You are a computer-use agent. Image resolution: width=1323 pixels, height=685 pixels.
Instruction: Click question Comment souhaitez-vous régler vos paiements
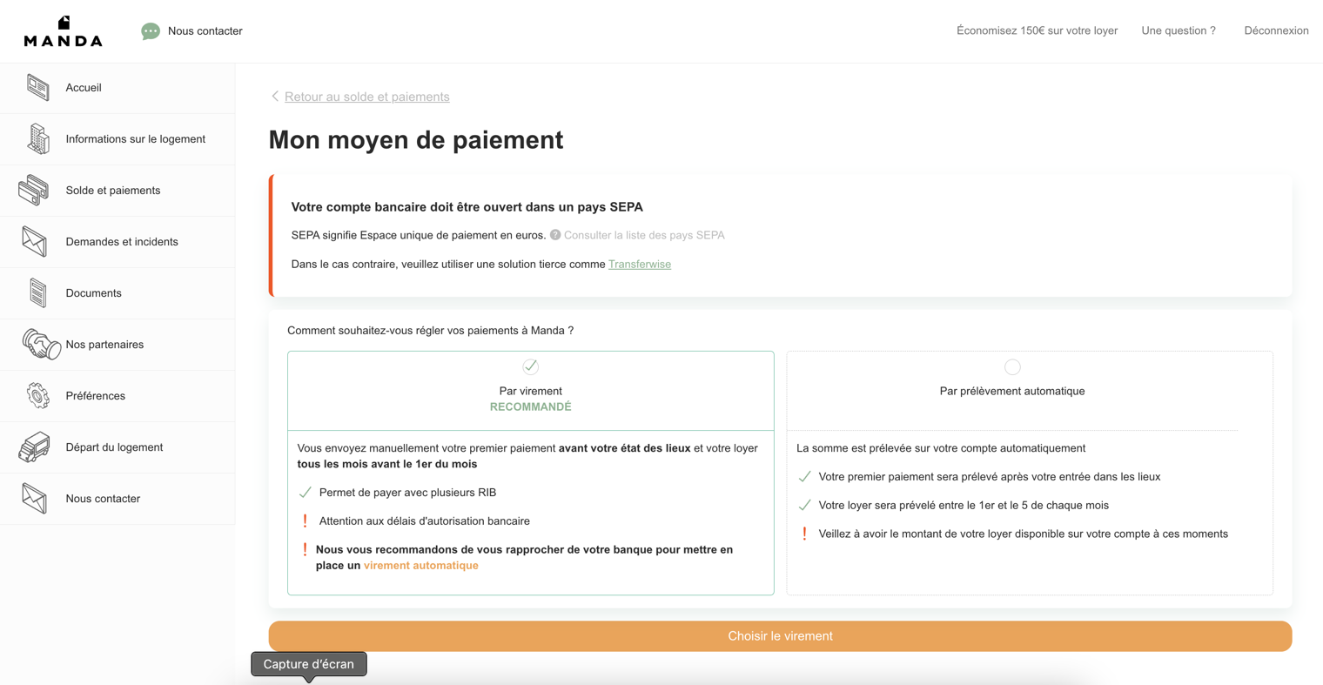tap(431, 331)
